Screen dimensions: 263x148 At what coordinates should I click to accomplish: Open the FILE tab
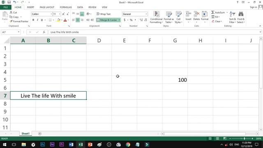coord(6,7)
